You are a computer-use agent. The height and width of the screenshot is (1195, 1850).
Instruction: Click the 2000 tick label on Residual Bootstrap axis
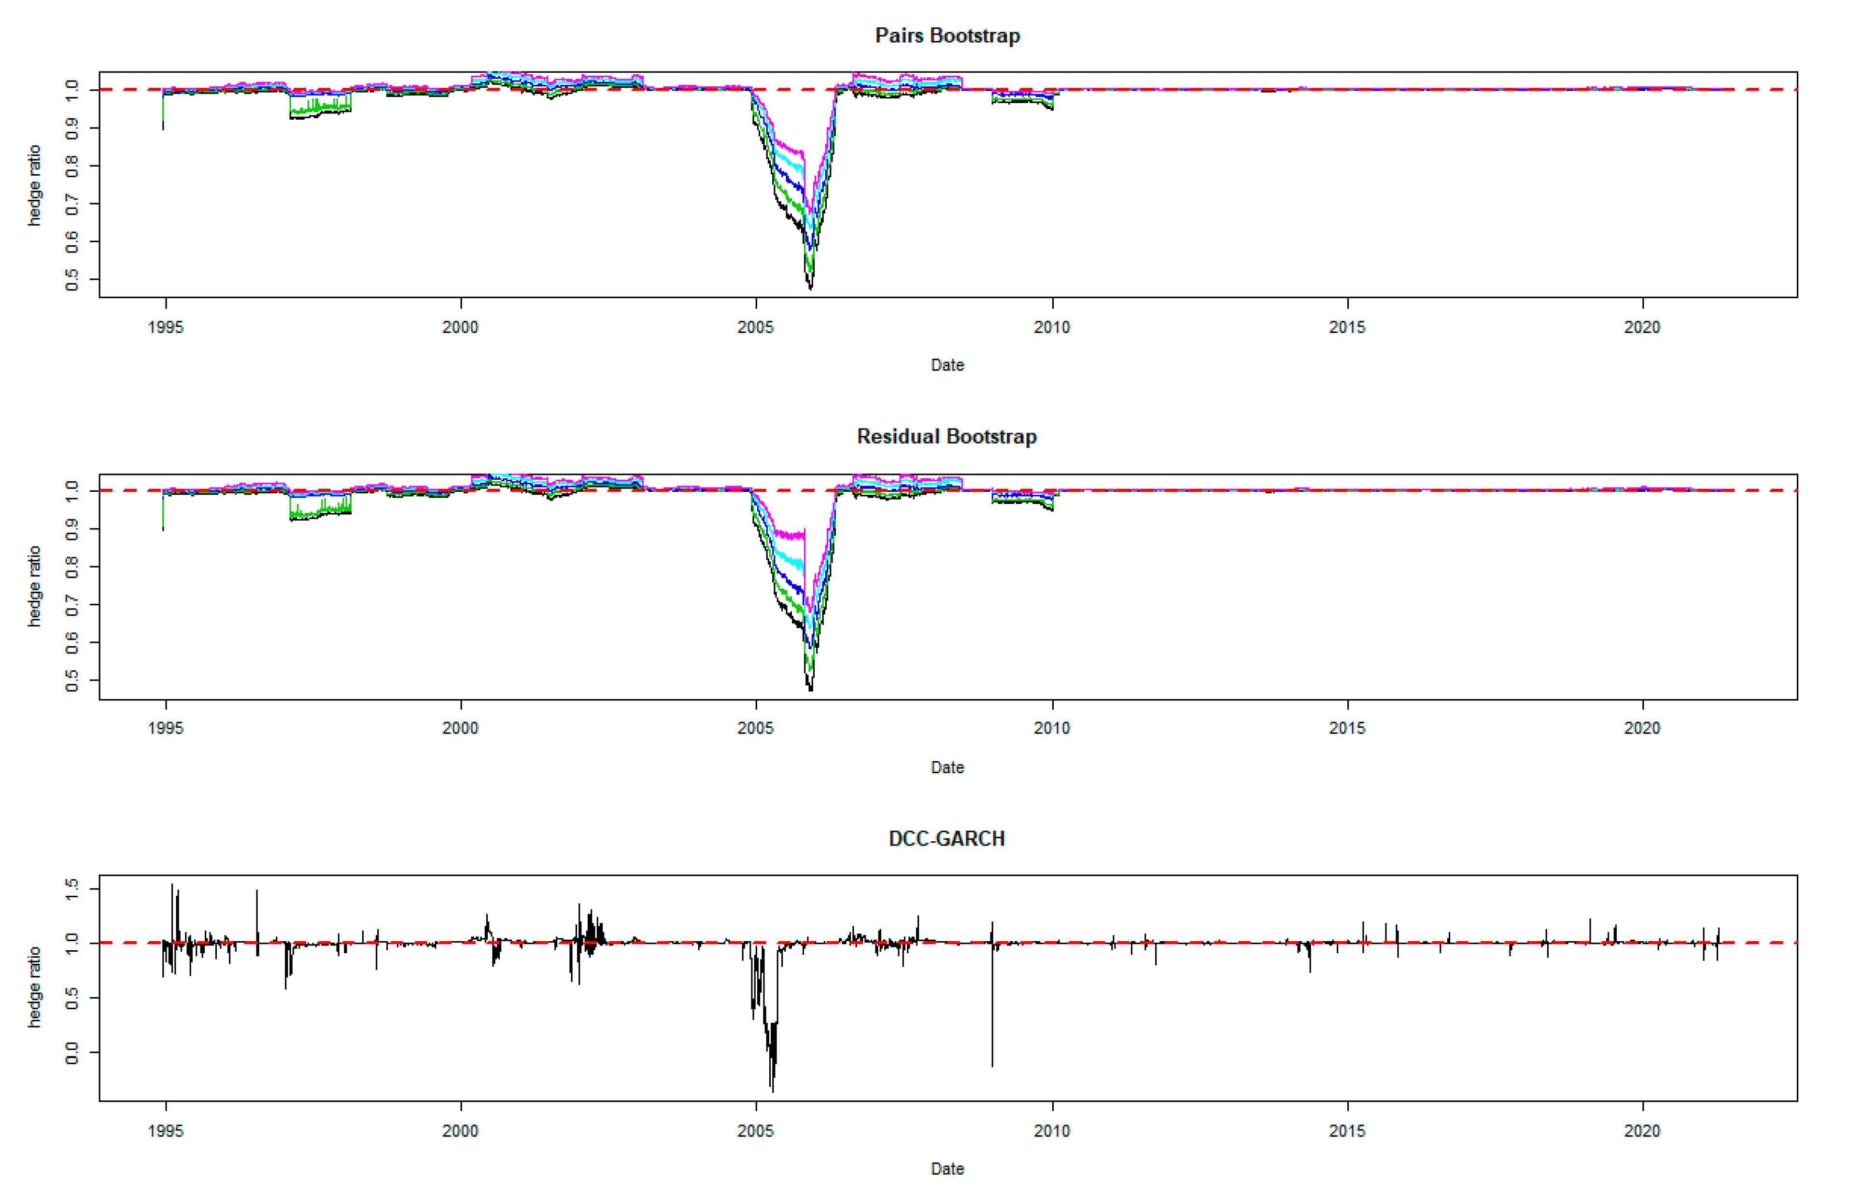460,729
